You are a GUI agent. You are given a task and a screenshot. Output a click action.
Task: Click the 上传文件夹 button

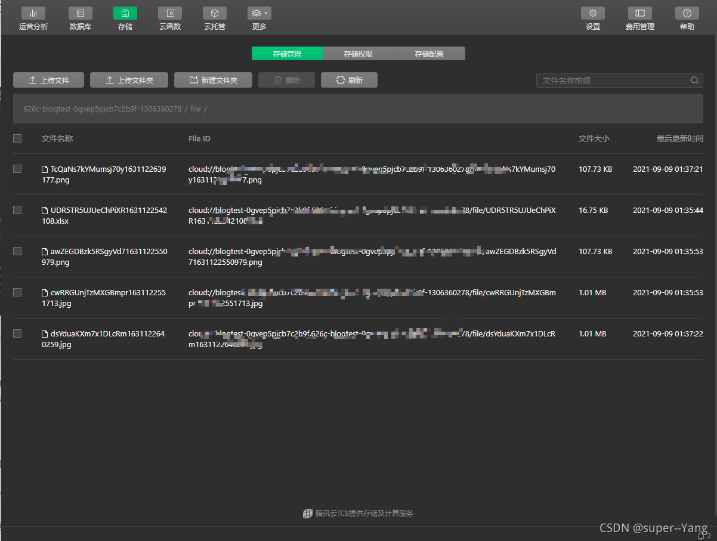pos(129,80)
